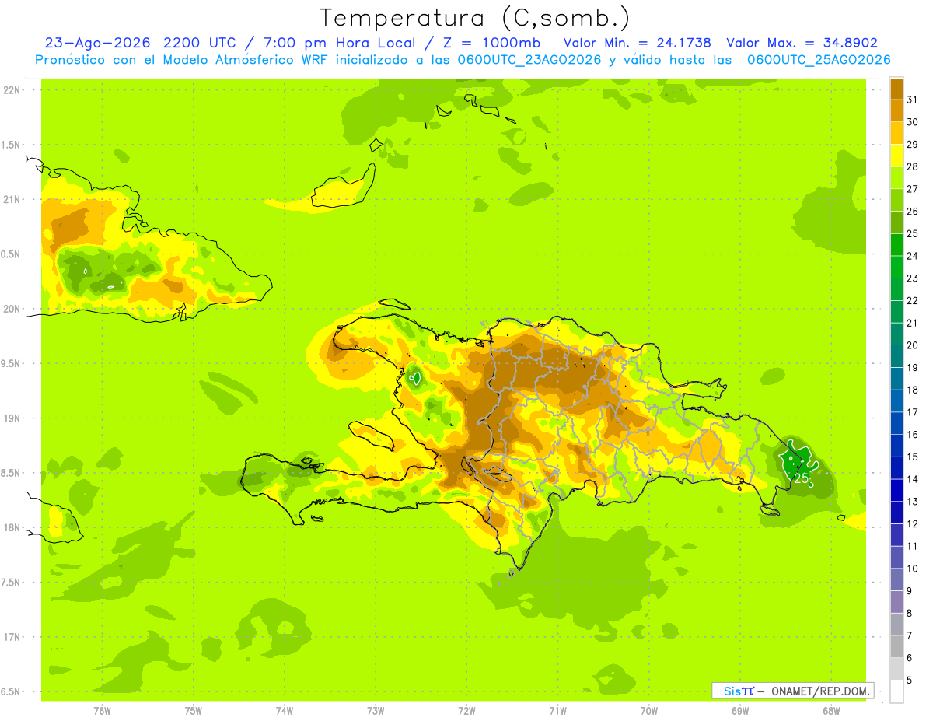Click the blue legend band between 15 and 16
Image resolution: width=933 pixels, height=721 pixels.
point(896,446)
